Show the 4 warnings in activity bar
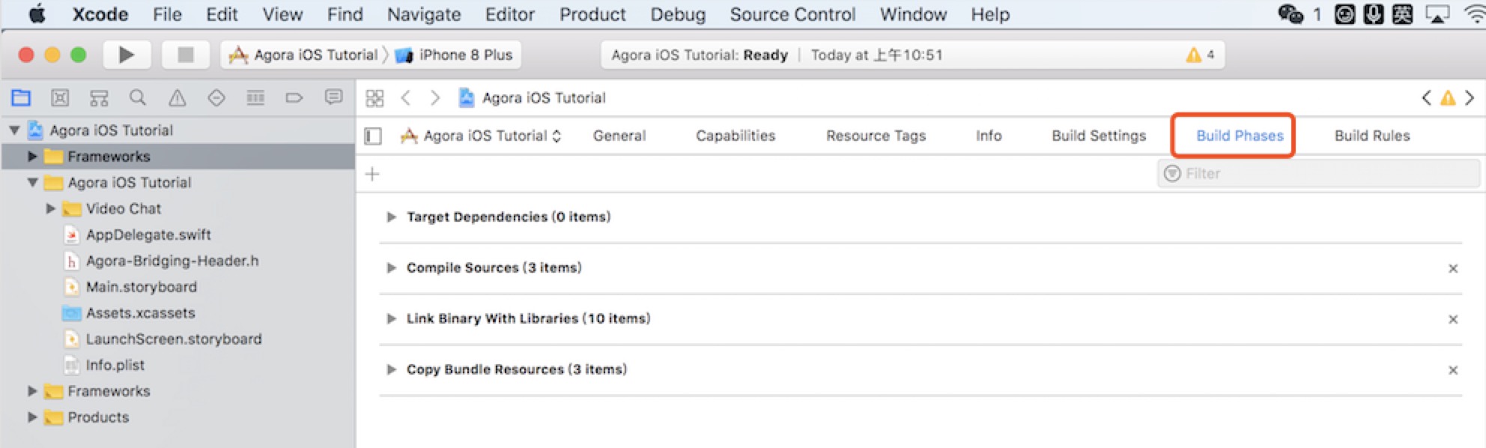The image size is (1486, 448). pyautogui.click(x=1200, y=55)
